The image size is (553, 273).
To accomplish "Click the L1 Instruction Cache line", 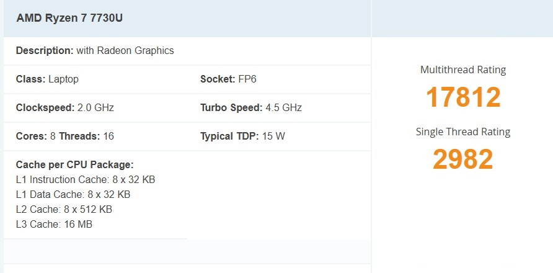I will point(85,180).
